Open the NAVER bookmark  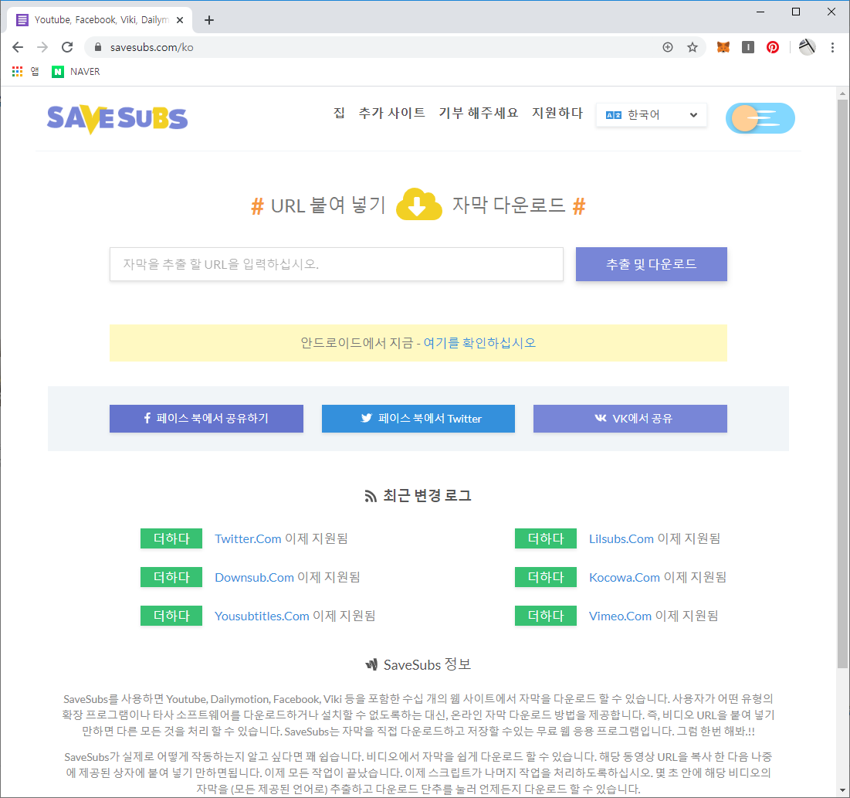point(76,71)
